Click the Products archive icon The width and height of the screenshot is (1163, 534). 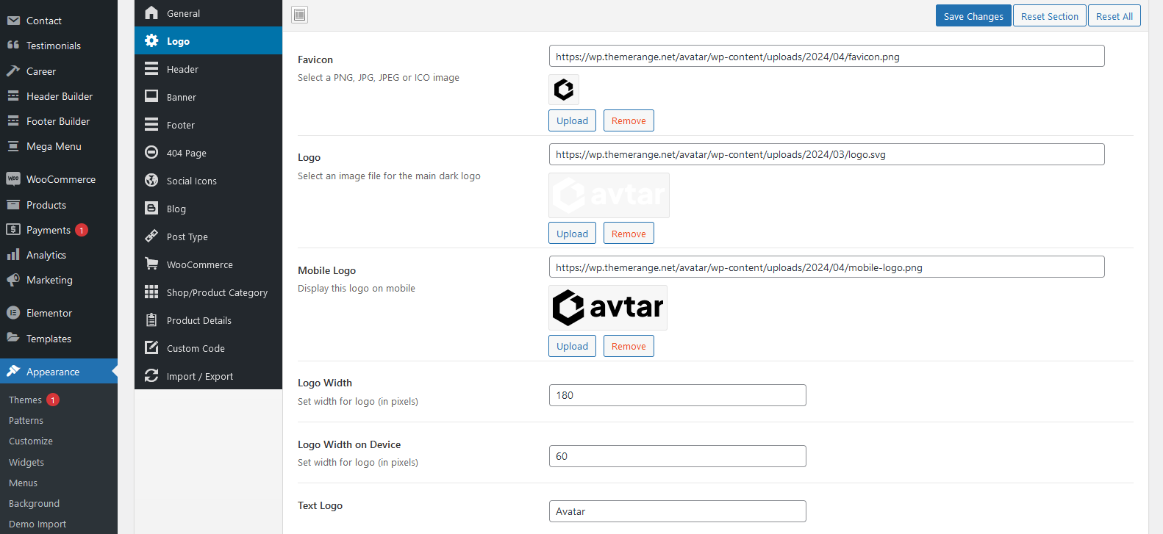[x=13, y=205]
